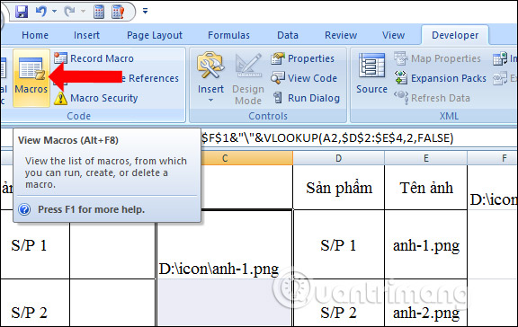Click the Undo arrow icon
Image resolution: width=518 pixels, height=327 pixels.
pyautogui.click(x=41, y=12)
